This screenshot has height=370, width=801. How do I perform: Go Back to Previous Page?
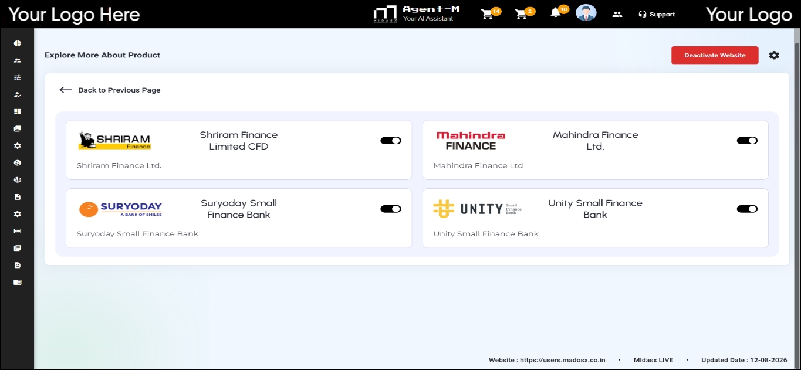[x=119, y=90]
